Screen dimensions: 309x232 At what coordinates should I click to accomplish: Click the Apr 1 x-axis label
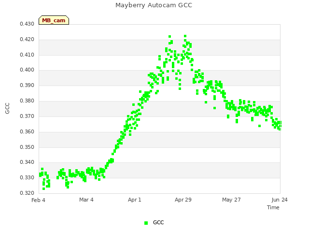tap(135, 200)
